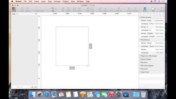
Task: Choose Landscape - 5/5S/5C artboard preset
Action: point(152,37)
